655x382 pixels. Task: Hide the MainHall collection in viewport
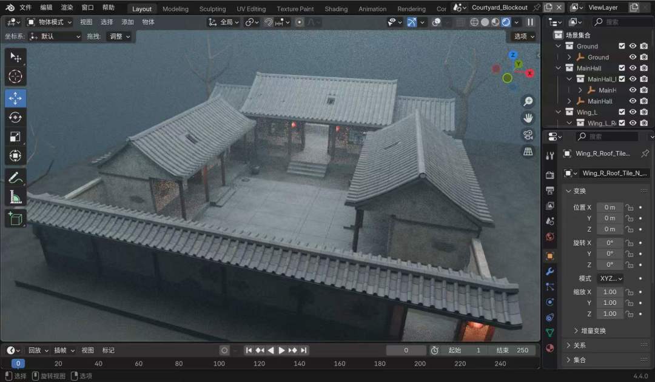coord(633,68)
